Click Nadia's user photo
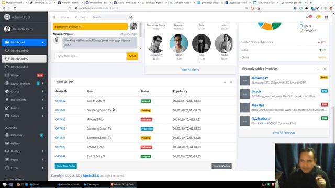The width and height of the screenshot is (335, 188). pyautogui.click(x=224, y=43)
